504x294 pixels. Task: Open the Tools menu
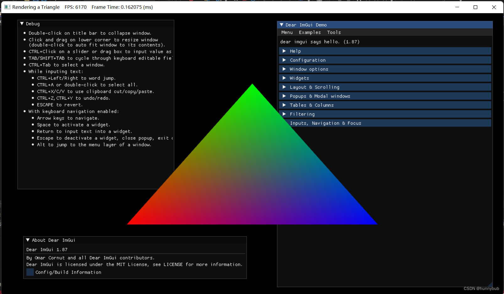click(x=334, y=32)
